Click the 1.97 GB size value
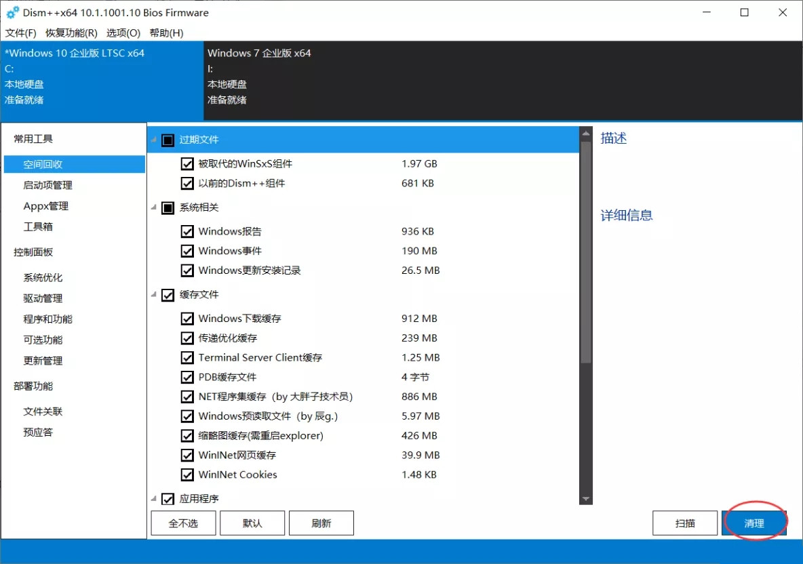803x564 pixels. tap(419, 164)
